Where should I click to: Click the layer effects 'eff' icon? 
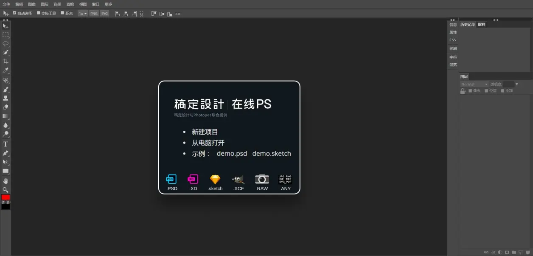pos(493,252)
